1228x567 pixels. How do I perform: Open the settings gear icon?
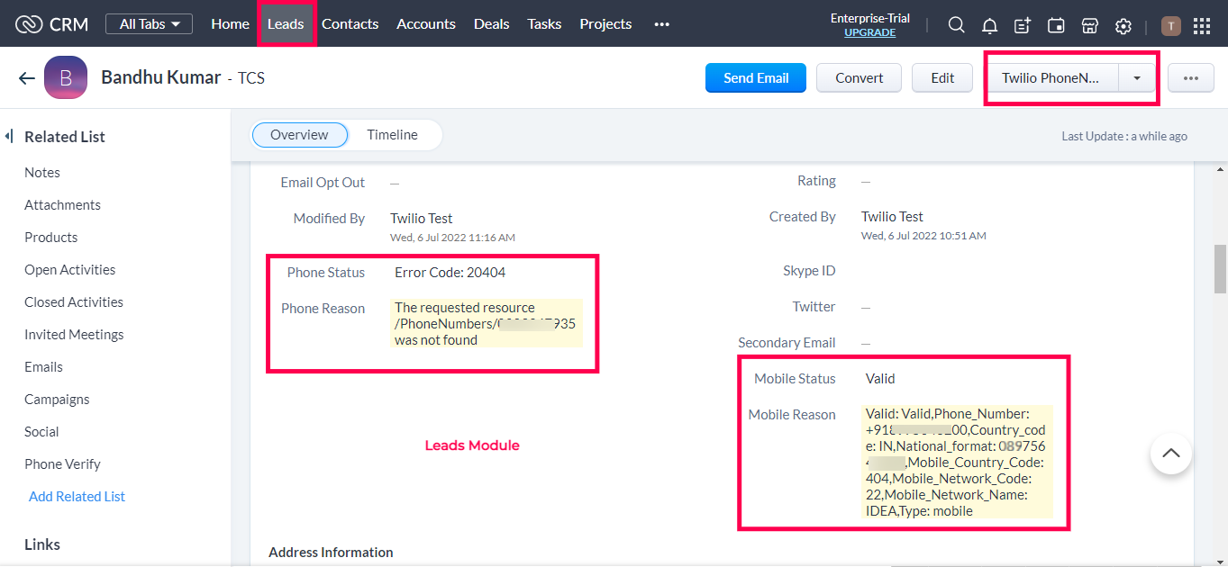1123,25
